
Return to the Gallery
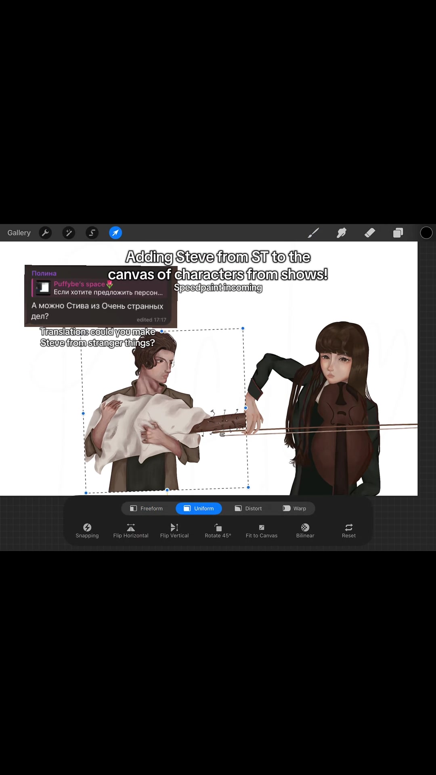[19, 233]
